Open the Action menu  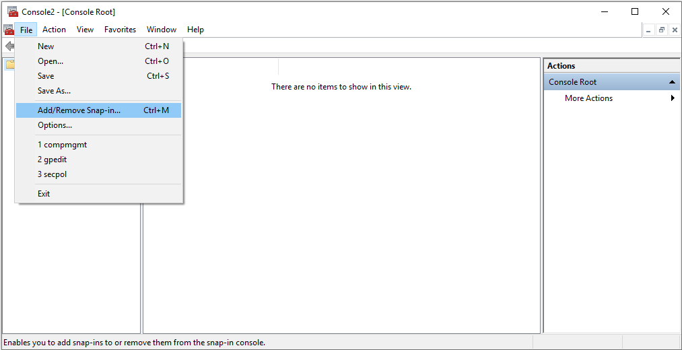(x=54, y=30)
